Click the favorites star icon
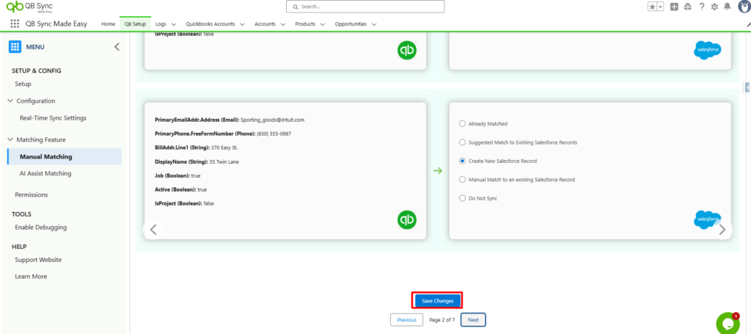751x334 pixels. pos(651,7)
